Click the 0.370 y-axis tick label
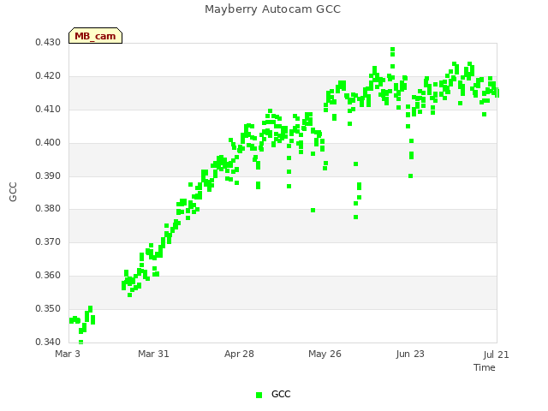This screenshot has width=548, height=411. [x=48, y=241]
